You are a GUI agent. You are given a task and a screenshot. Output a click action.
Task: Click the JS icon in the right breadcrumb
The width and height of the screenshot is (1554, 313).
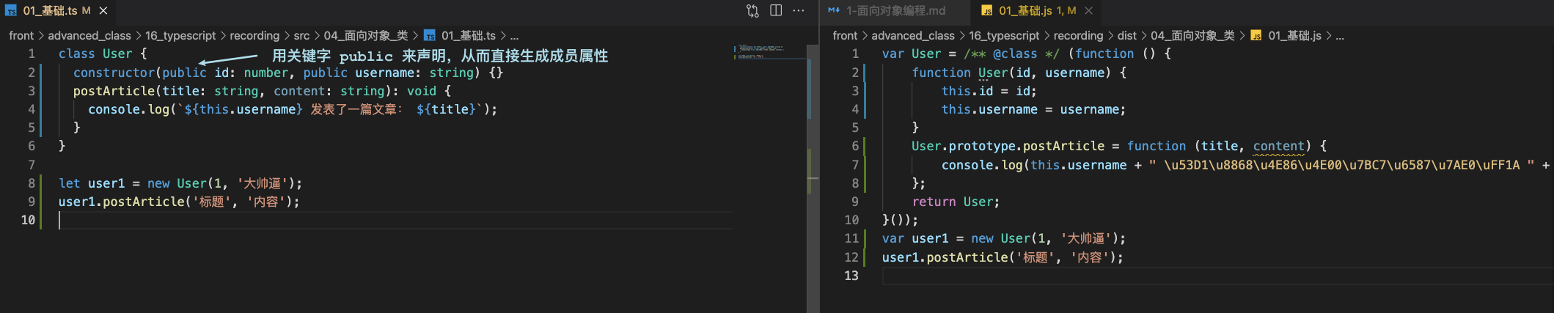[1256, 35]
